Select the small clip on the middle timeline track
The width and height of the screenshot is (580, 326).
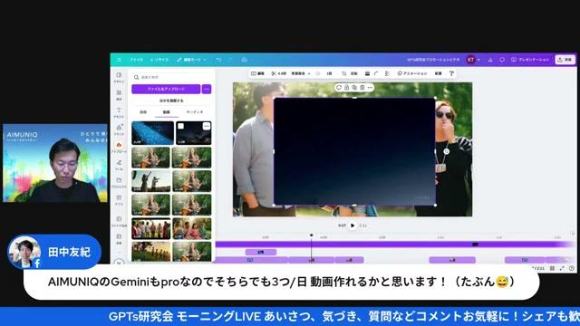[x=261, y=252]
